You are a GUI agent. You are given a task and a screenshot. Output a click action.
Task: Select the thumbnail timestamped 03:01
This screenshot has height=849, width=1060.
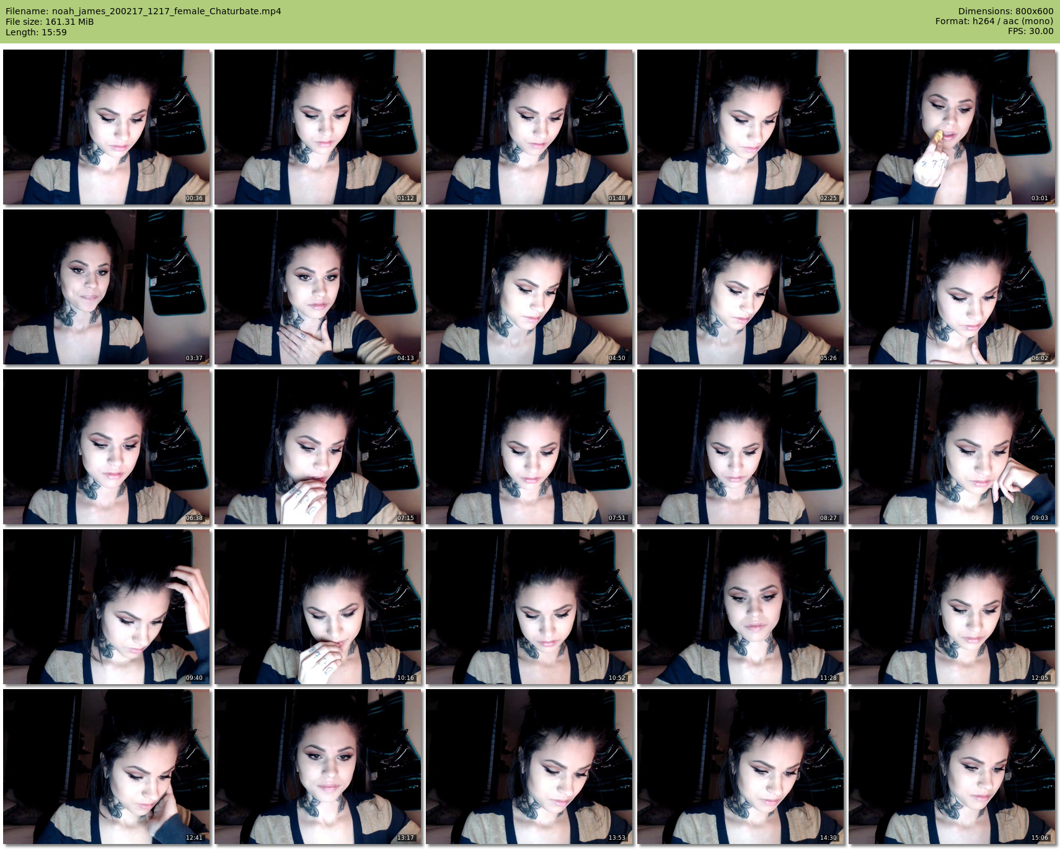click(952, 127)
